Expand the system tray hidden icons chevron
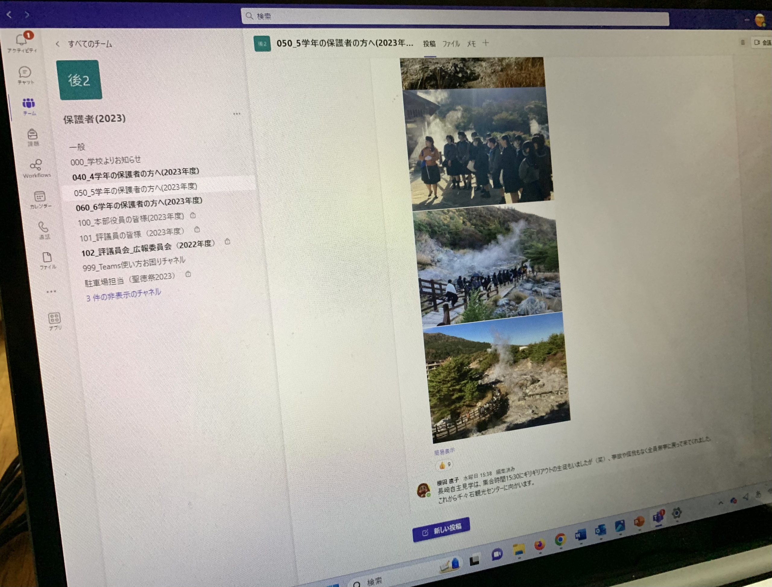This screenshot has width=772, height=587. pos(721,503)
